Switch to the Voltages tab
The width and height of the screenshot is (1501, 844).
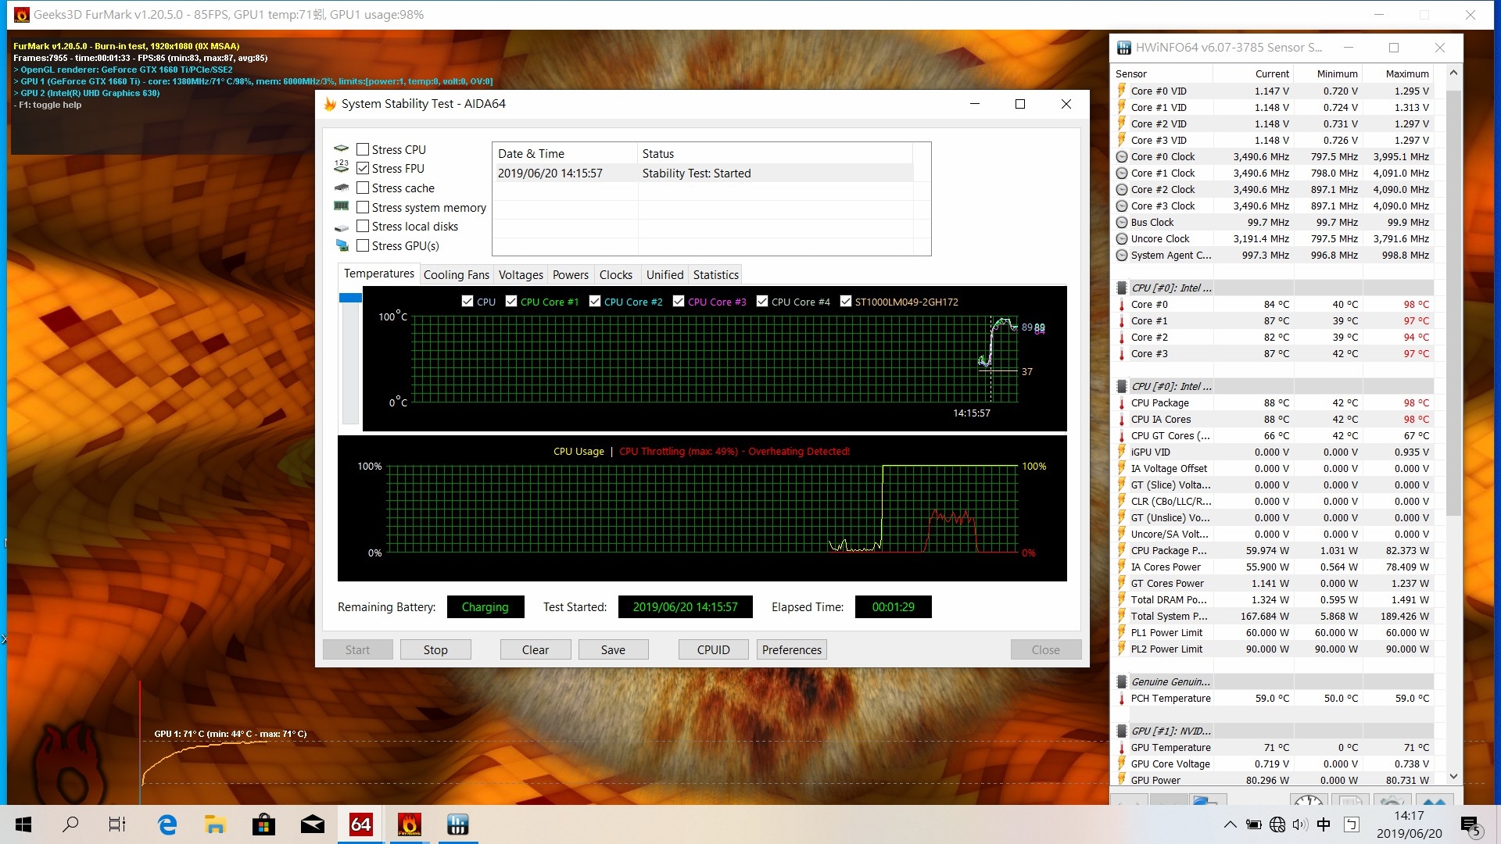[x=521, y=275]
